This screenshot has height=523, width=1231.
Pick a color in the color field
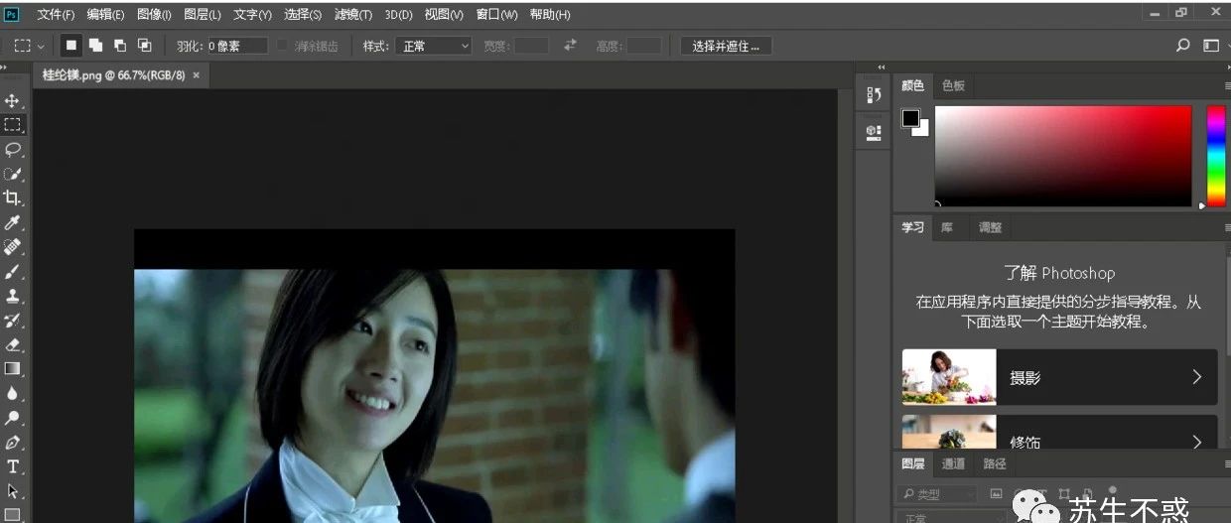click(x=1062, y=156)
